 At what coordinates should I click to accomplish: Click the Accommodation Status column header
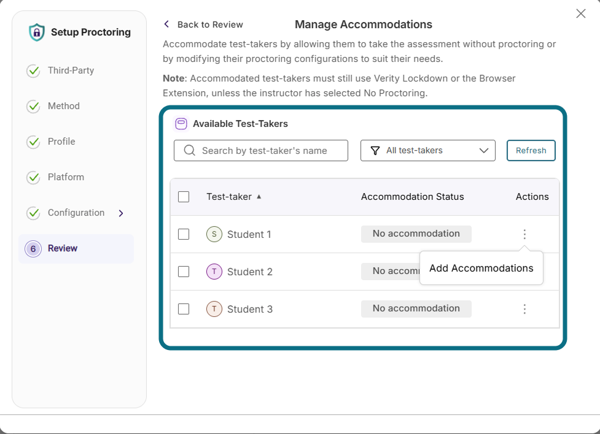click(x=412, y=196)
